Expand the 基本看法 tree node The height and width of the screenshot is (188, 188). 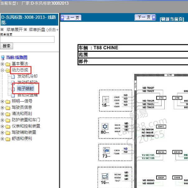pyautogui.click(x=2, y=64)
